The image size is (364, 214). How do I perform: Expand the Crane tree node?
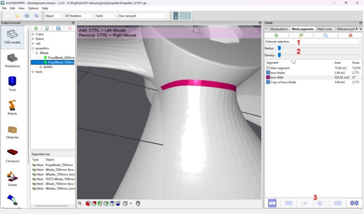33,34
